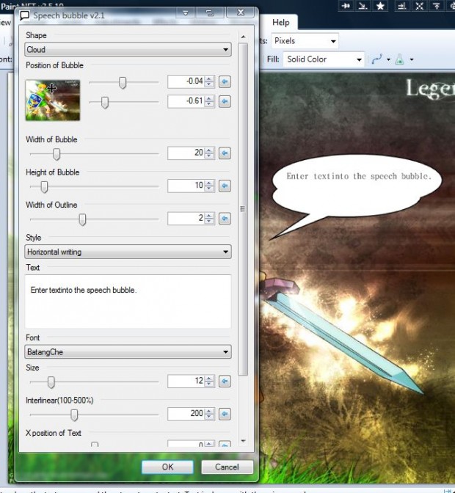This screenshot has width=455, height=493.
Task: Click the Width of Outline field showing 2
Action: 186,219
